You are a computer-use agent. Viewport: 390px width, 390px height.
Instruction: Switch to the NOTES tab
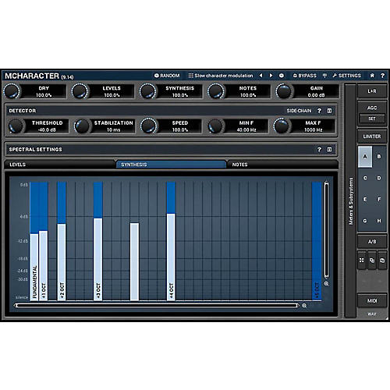point(282,165)
